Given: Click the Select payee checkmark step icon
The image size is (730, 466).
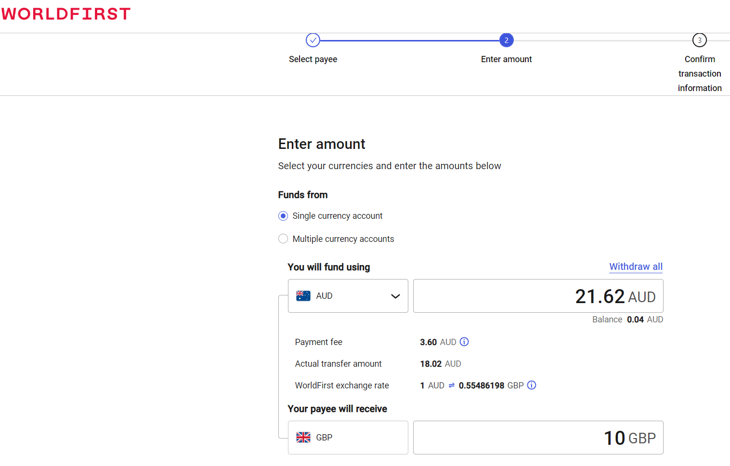Looking at the screenshot, I should click(313, 40).
